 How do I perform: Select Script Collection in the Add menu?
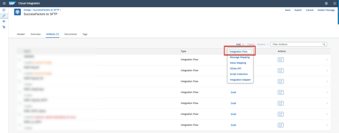click(x=239, y=74)
